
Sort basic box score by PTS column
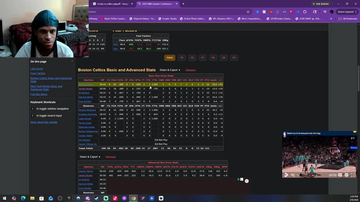point(207,80)
